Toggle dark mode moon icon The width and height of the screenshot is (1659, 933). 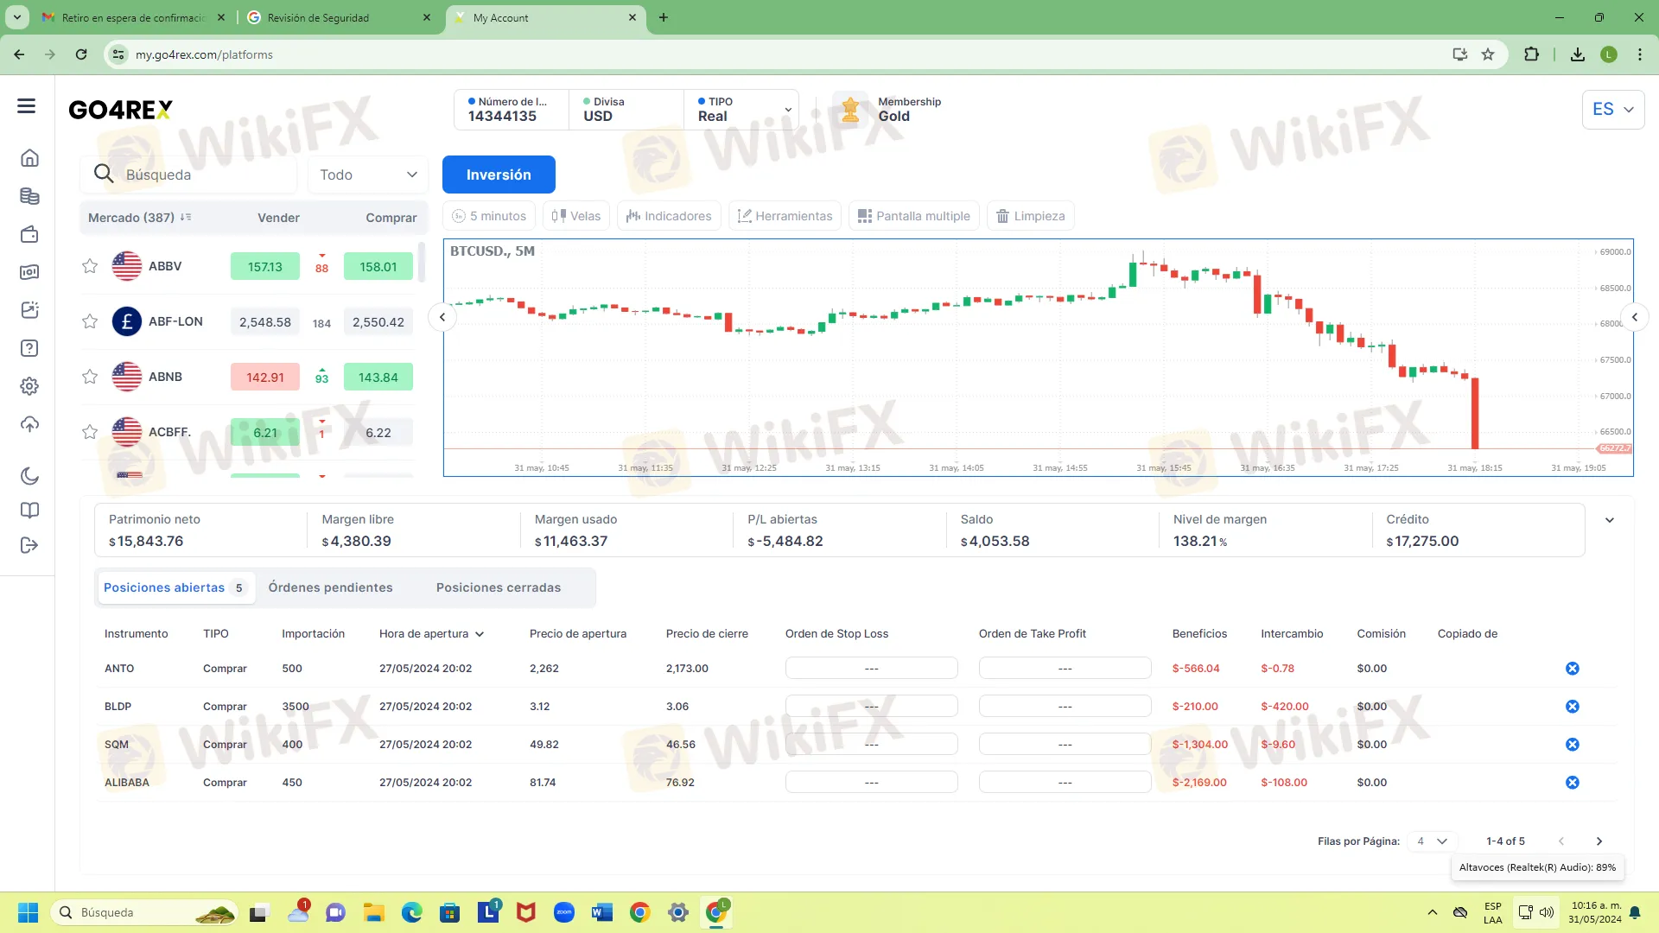pyautogui.click(x=29, y=476)
